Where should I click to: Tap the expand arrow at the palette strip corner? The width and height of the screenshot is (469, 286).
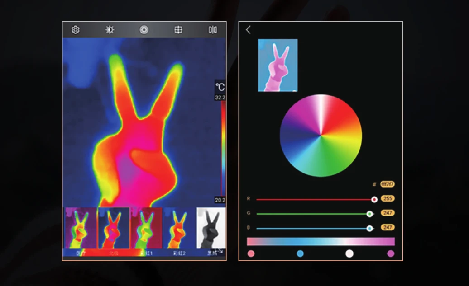point(220,250)
